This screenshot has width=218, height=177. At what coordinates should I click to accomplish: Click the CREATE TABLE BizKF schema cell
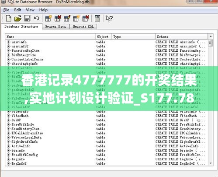click(x=180, y=120)
